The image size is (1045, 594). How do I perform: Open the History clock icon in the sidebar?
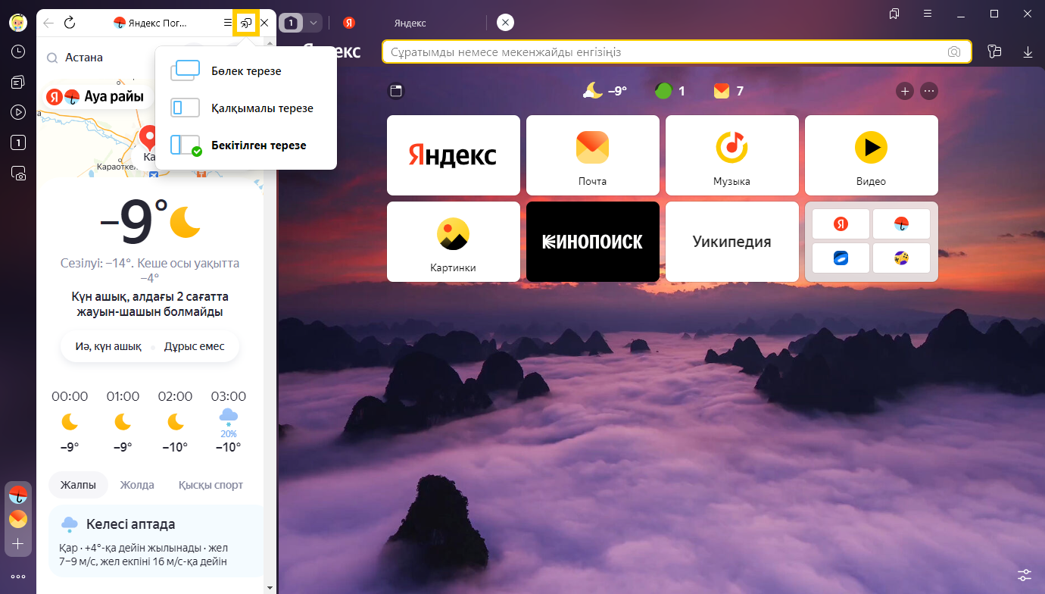point(18,52)
